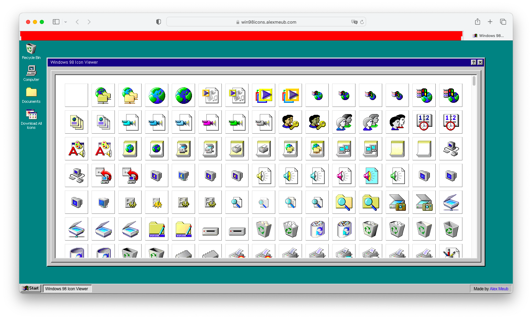Pick the globe on white notepad icon
This screenshot has width=532, height=319.
[x=157, y=149]
